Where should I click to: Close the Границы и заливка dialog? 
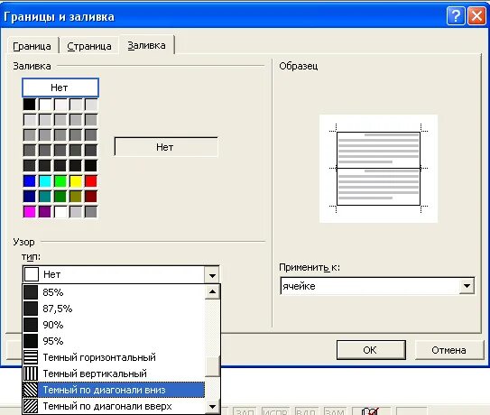(476, 15)
